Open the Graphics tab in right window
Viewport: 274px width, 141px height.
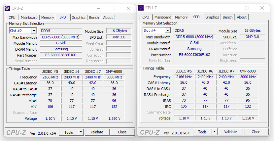[212, 17]
